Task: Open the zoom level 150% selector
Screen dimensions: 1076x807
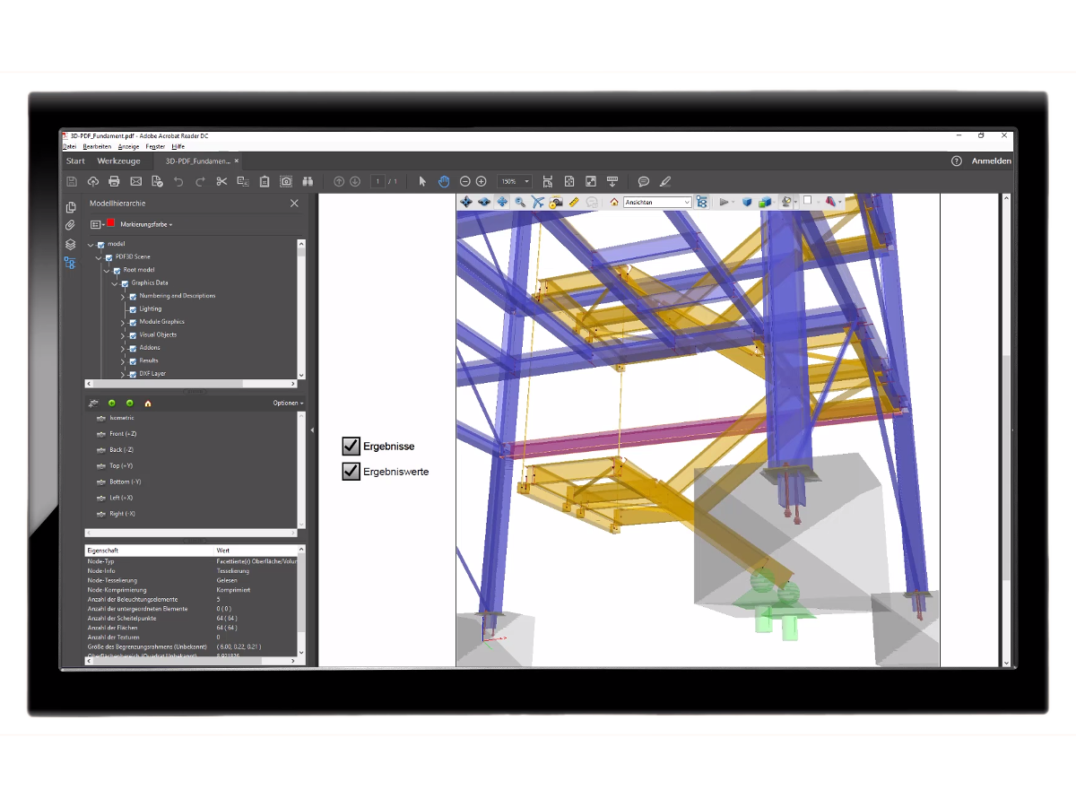Action: (x=514, y=181)
